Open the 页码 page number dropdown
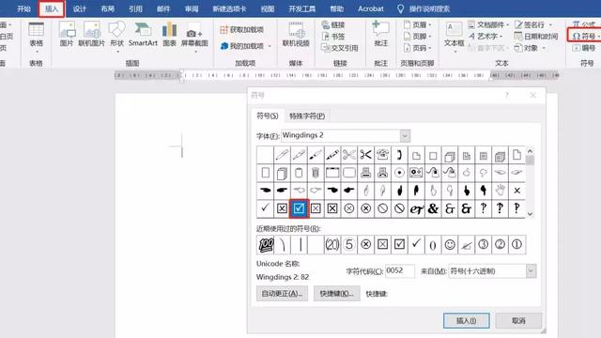Screen dimensions: 601x338 417,48
